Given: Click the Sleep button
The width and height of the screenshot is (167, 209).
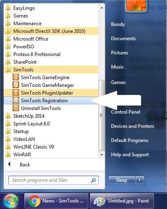Looking at the screenshot, I should click(x=122, y=180).
